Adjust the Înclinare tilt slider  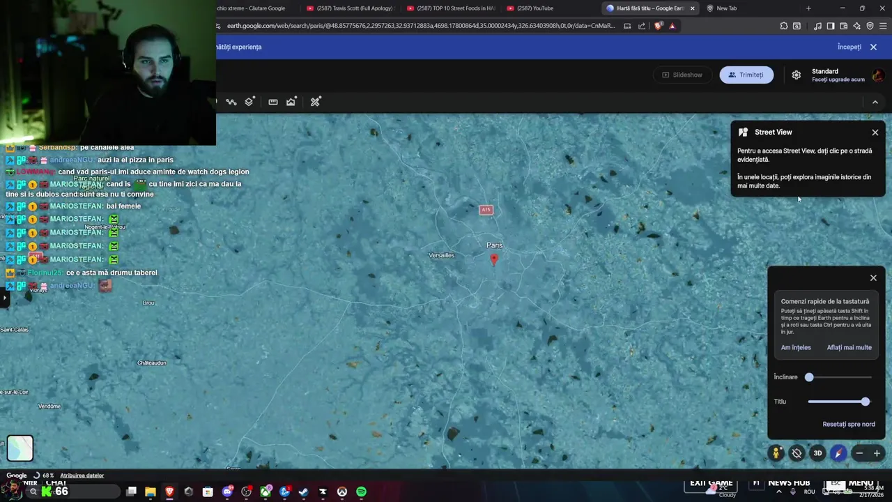[840, 377]
